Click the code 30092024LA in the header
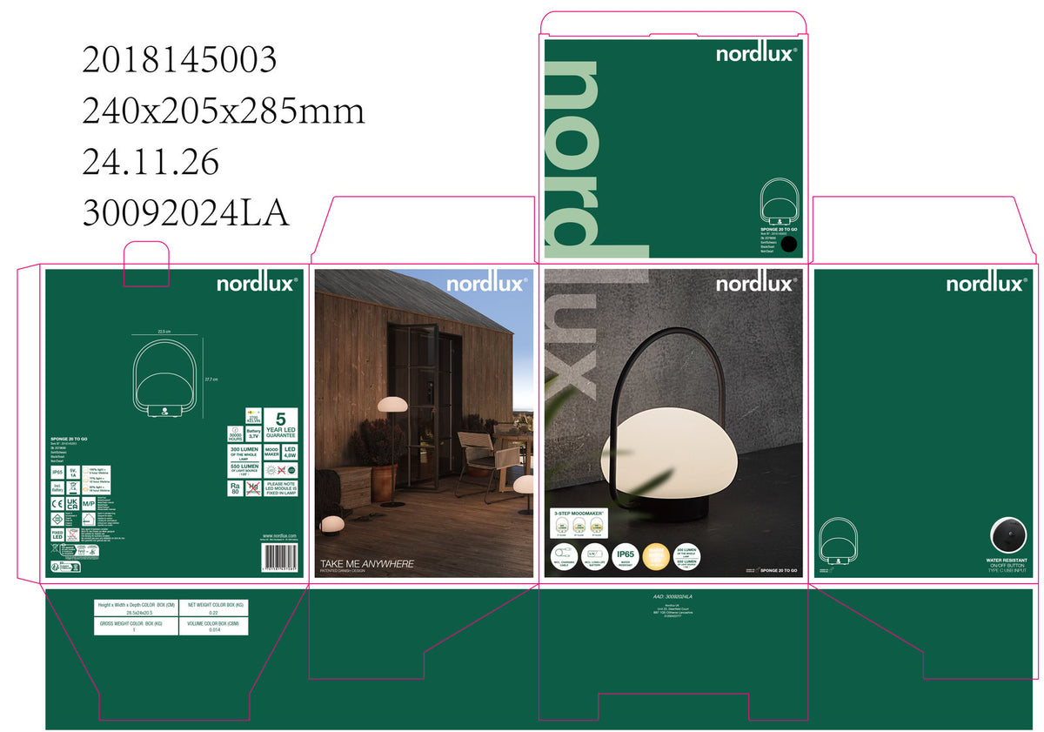Image resolution: width=1044 pixels, height=732 pixels. pyautogui.click(x=185, y=213)
